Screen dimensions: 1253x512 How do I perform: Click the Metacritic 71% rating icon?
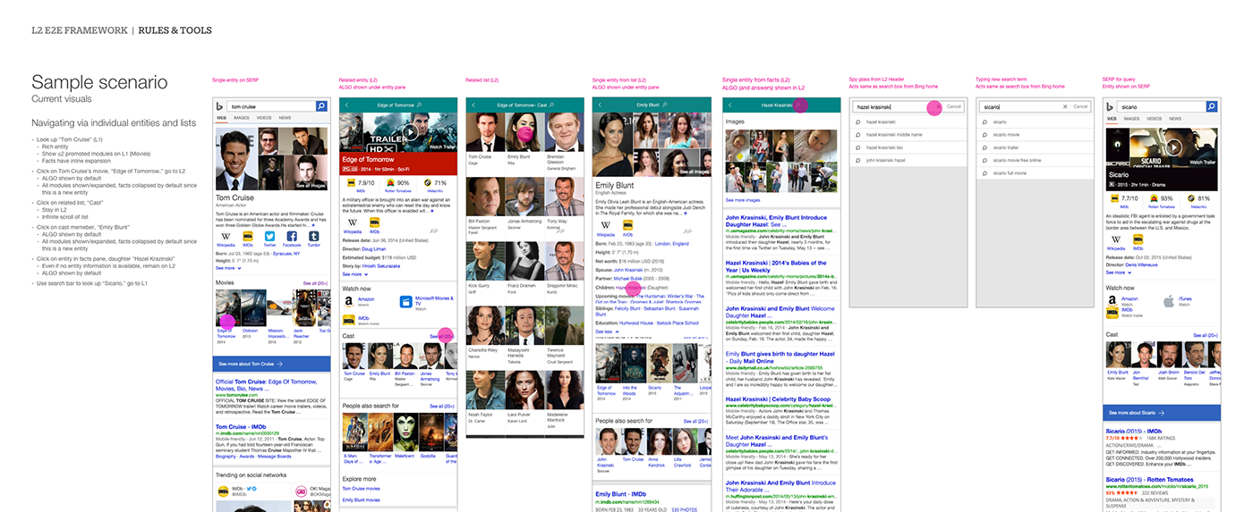pyautogui.click(x=428, y=182)
